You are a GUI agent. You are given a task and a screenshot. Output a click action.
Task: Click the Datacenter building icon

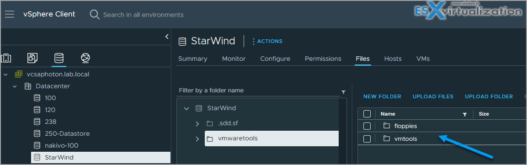coord(28,86)
